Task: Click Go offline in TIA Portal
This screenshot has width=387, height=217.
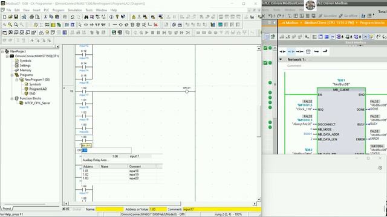Action: pyautogui.click(x=348, y=16)
